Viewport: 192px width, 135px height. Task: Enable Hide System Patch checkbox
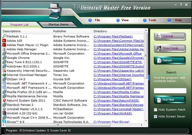[156, 110]
